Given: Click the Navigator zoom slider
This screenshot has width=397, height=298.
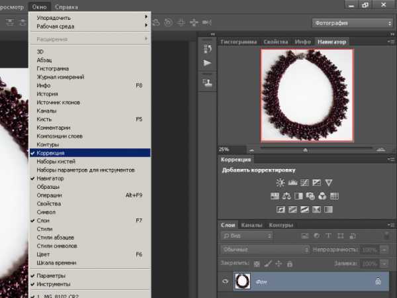Looking at the screenshot, I should (305, 149).
